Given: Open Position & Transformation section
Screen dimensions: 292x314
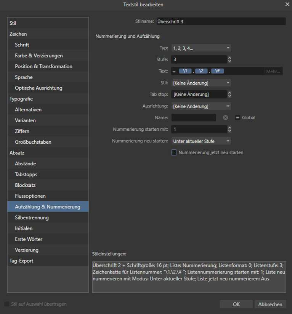Looking at the screenshot, I should [48, 66].
